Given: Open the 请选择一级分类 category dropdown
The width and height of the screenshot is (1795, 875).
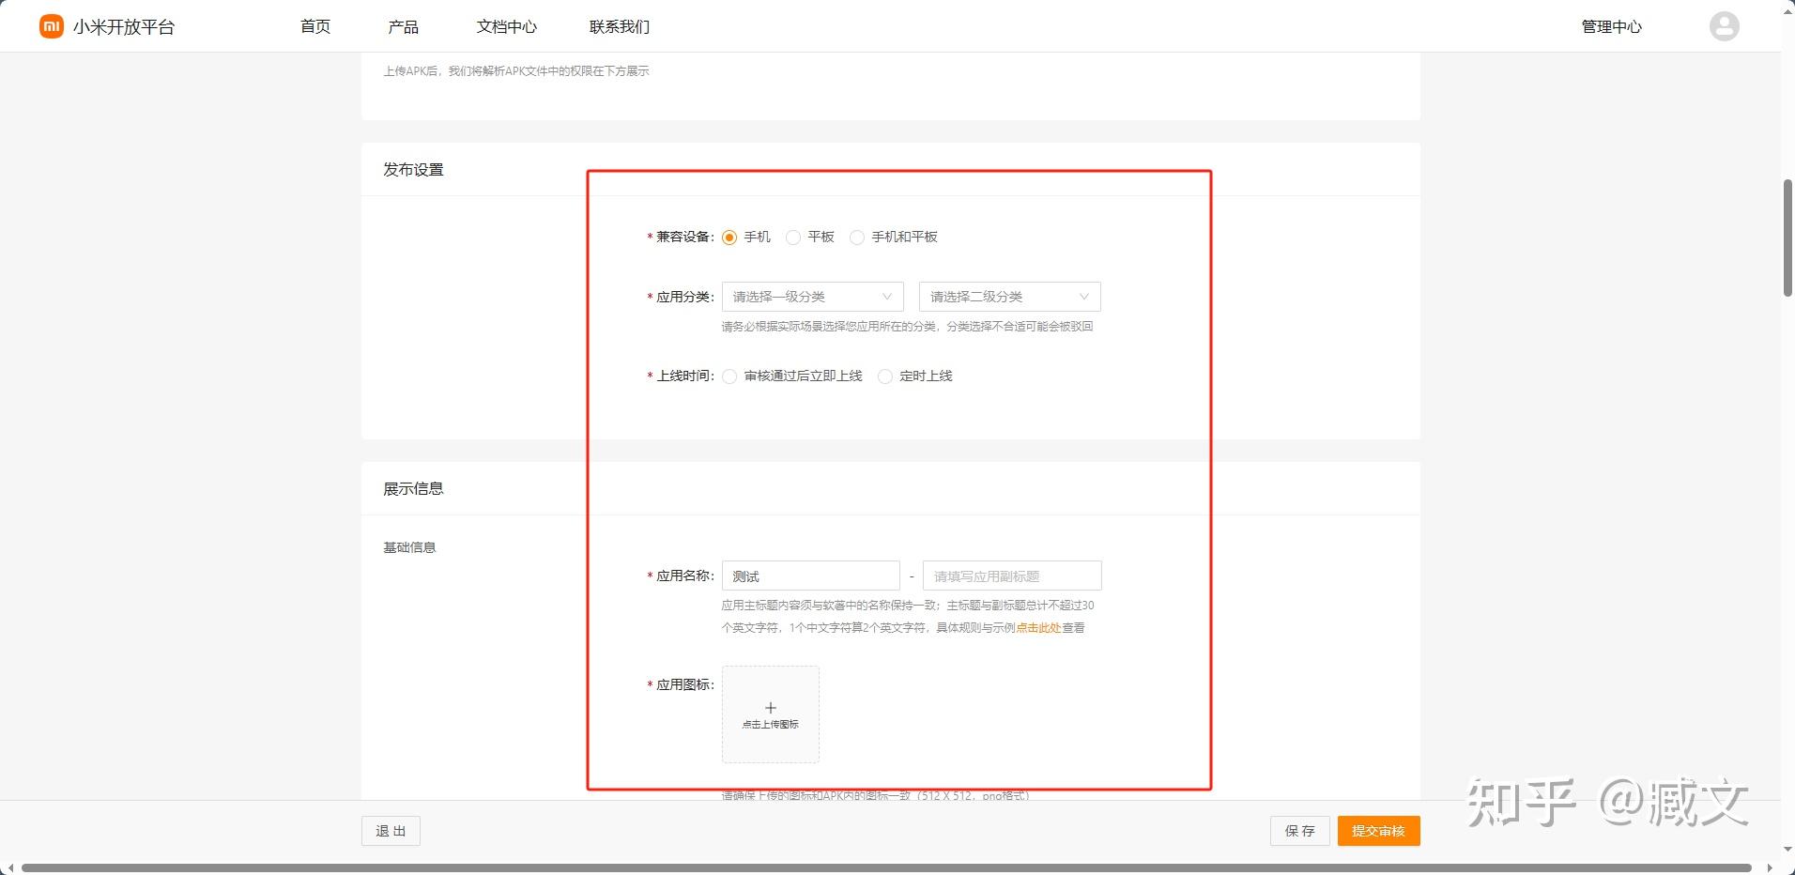Looking at the screenshot, I should [811, 297].
